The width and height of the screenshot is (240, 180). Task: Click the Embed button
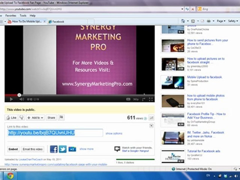pyautogui.click(x=13, y=149)
